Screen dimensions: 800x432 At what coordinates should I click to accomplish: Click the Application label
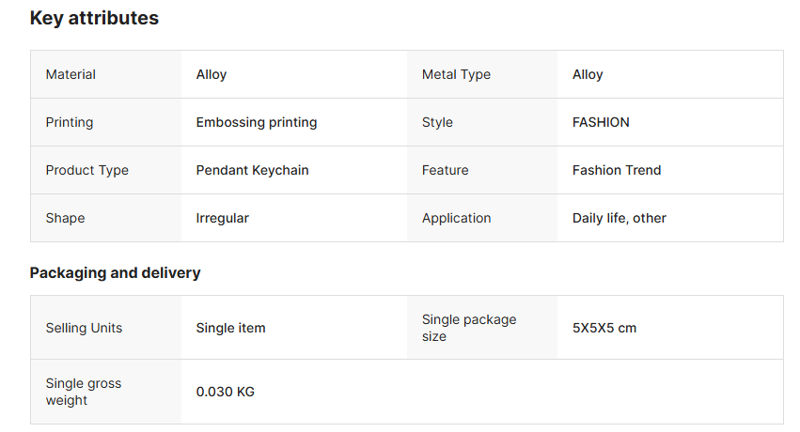pos(456,218)
